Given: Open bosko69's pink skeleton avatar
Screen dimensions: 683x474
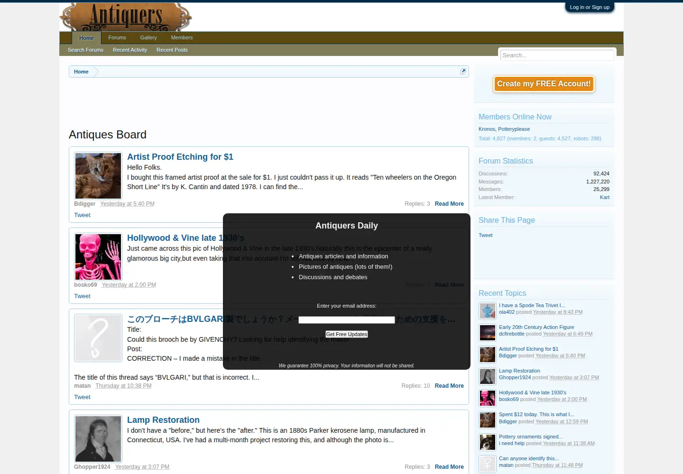Looking at the screenshot, I should coord(98,257).
